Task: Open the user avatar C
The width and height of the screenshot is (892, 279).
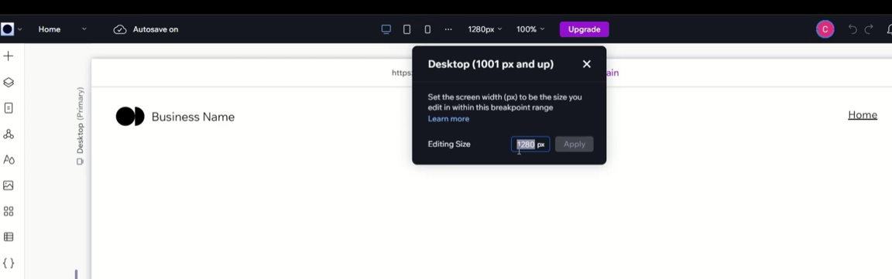Action: tap(825, 29)
